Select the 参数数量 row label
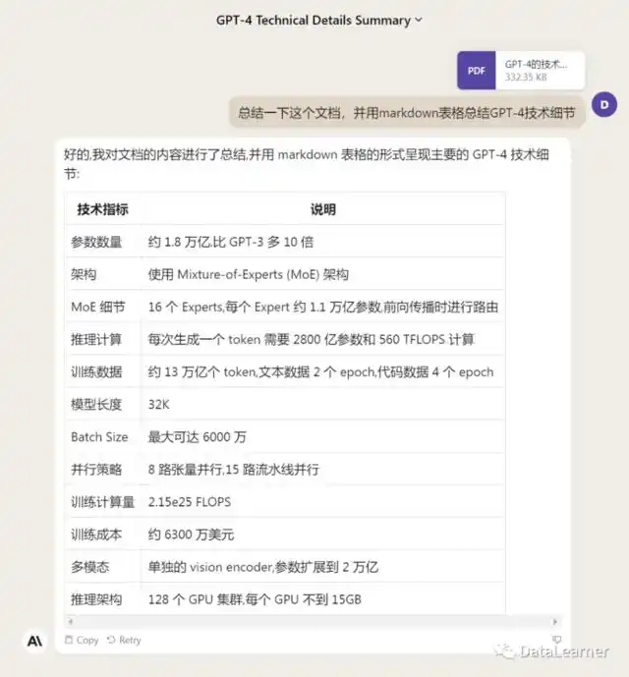 96,242
